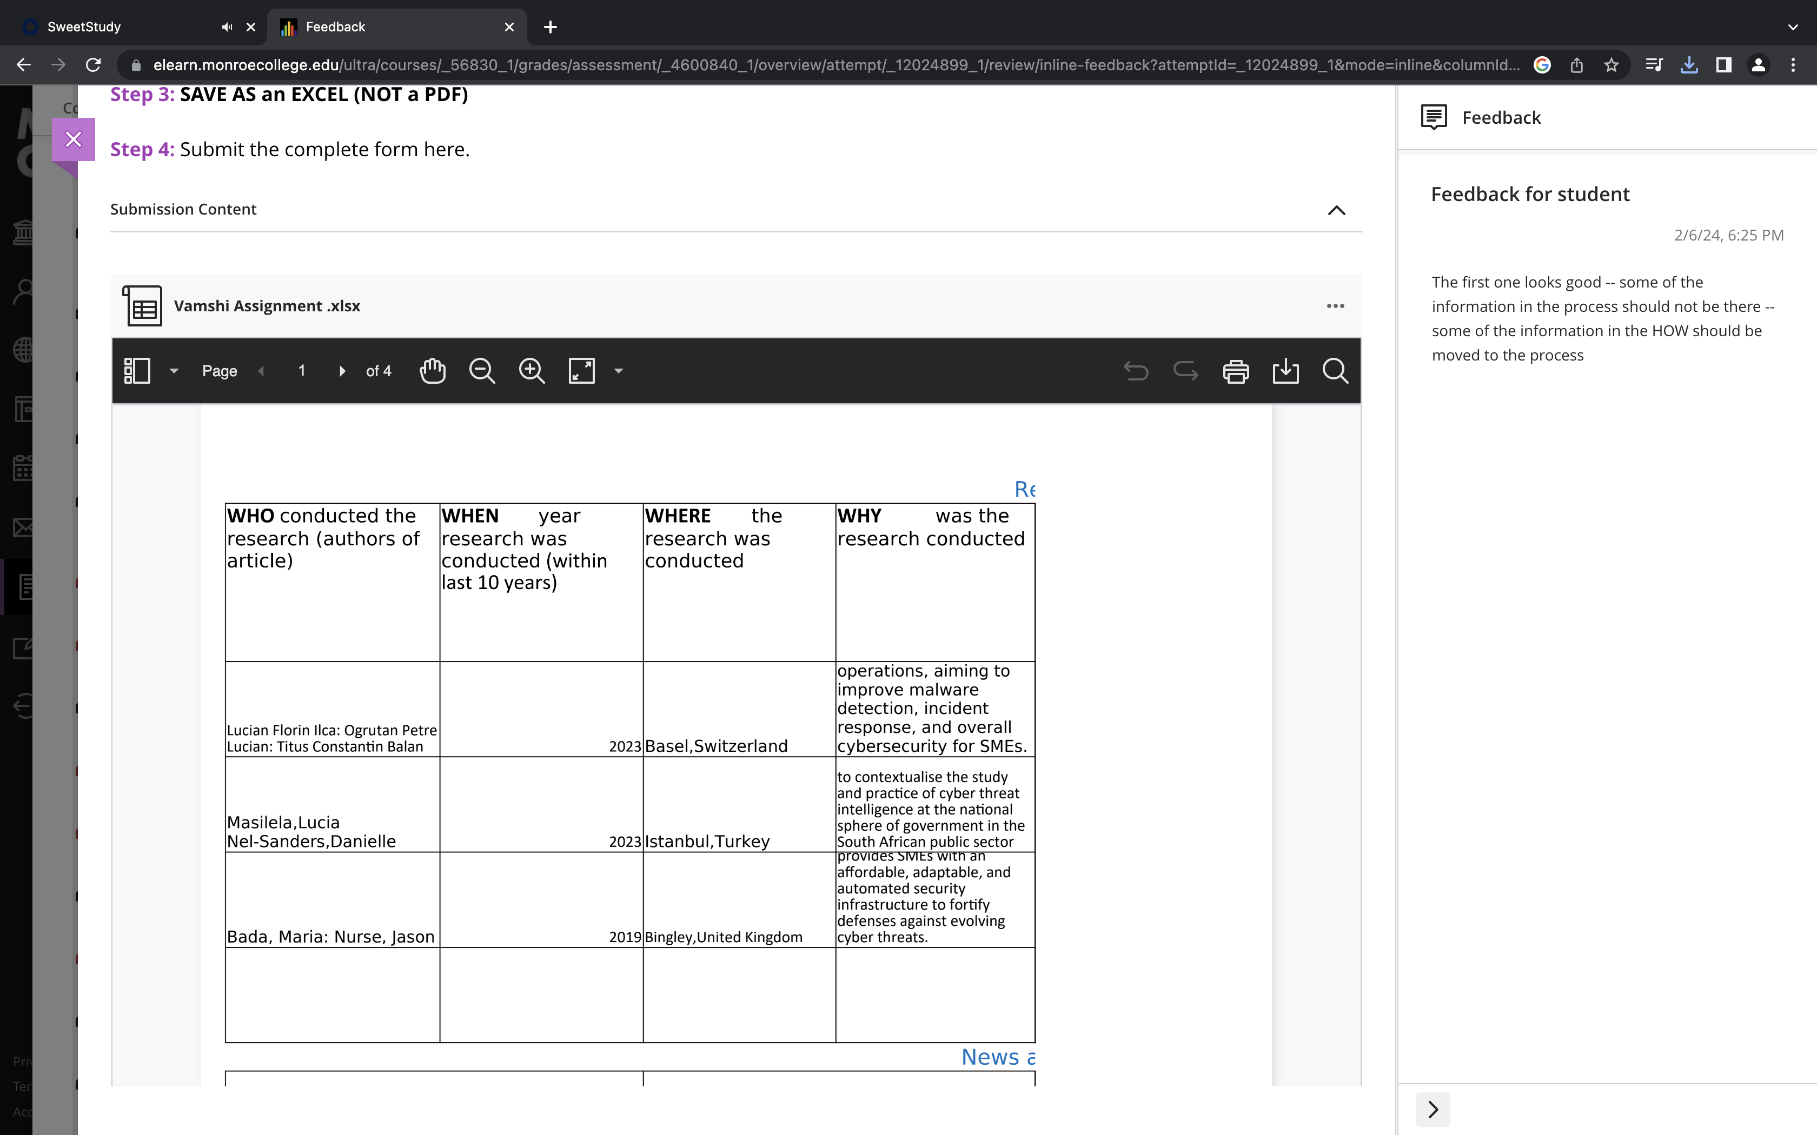This screenshot has width=1817, height=1135.
Task: Collapse feedback panel with right chevron button
Action: (1433, 1109)
